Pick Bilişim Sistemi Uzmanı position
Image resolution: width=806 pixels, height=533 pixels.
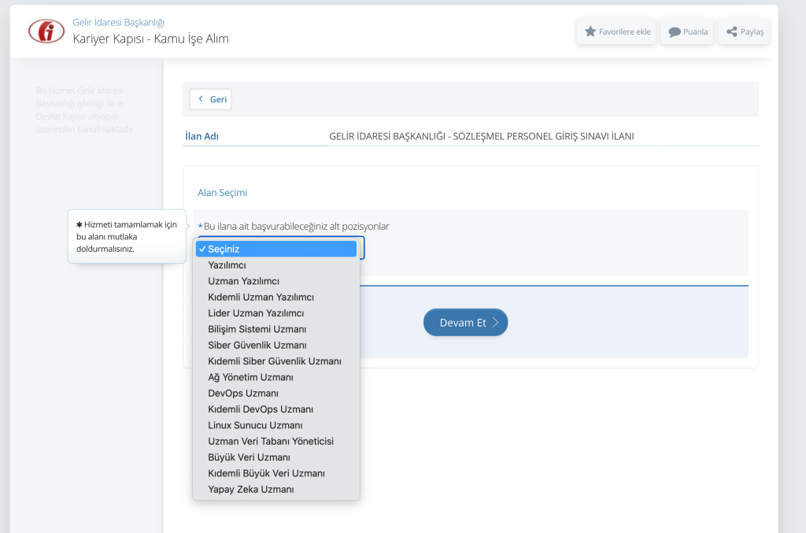(257, 329)
